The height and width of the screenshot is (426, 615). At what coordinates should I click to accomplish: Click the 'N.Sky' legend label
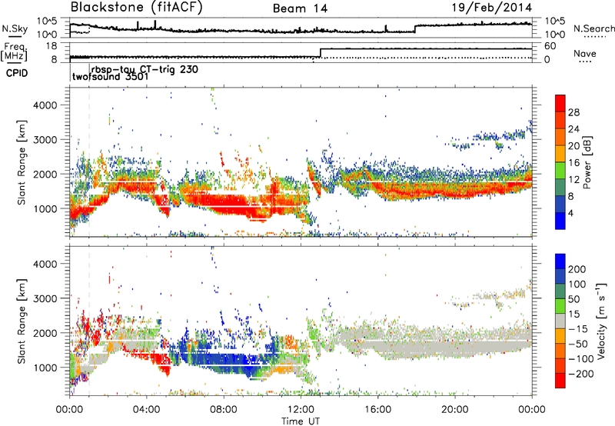(15, 28)
